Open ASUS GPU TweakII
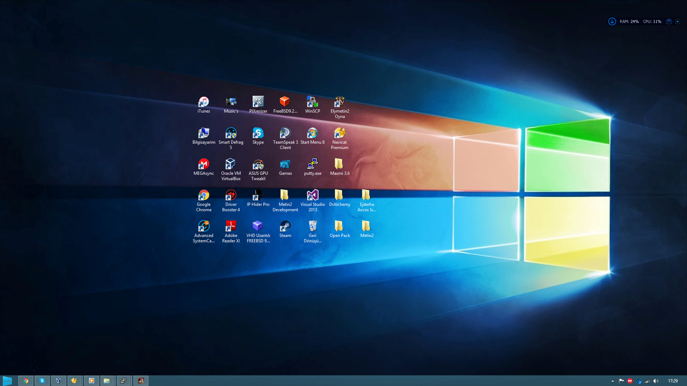The image size is (687, 386). [258, 169]
